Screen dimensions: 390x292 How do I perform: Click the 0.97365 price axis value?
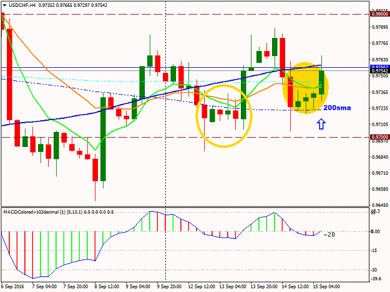click(x=380, y=92)
